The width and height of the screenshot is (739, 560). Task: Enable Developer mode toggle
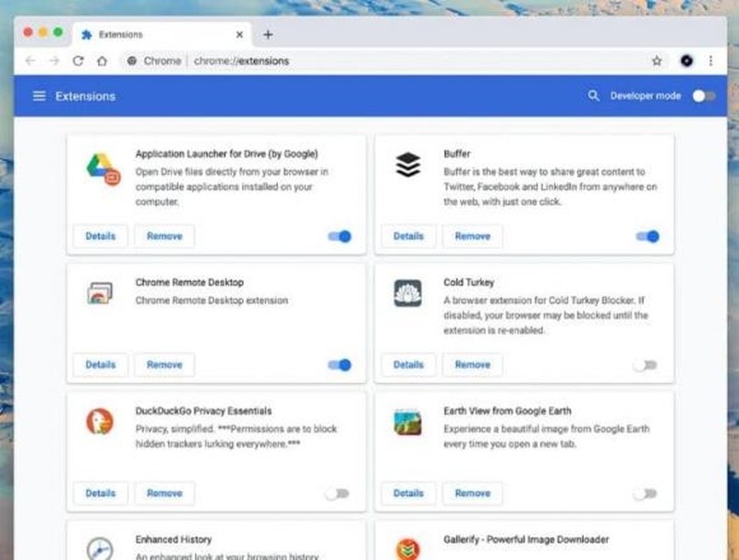point(704,96)
